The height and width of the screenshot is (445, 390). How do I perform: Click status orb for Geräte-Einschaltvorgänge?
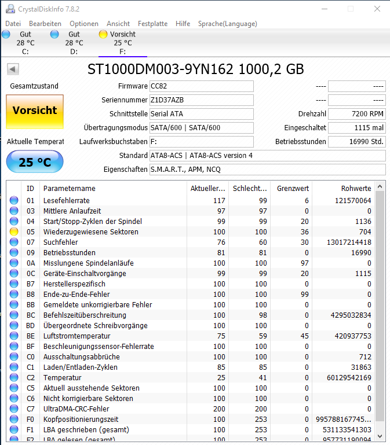click(14, 273)
